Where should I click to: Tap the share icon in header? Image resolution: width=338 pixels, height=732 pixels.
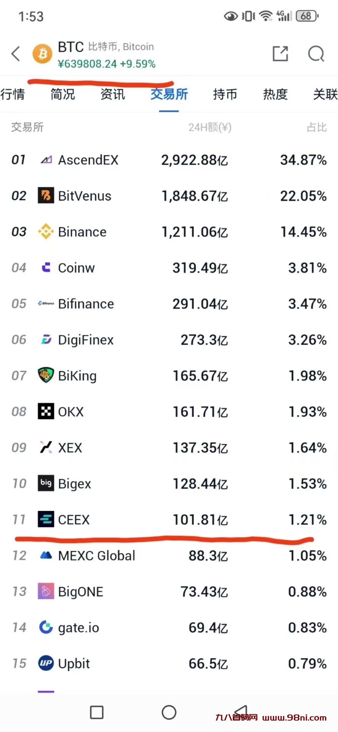tap(280, 54)
